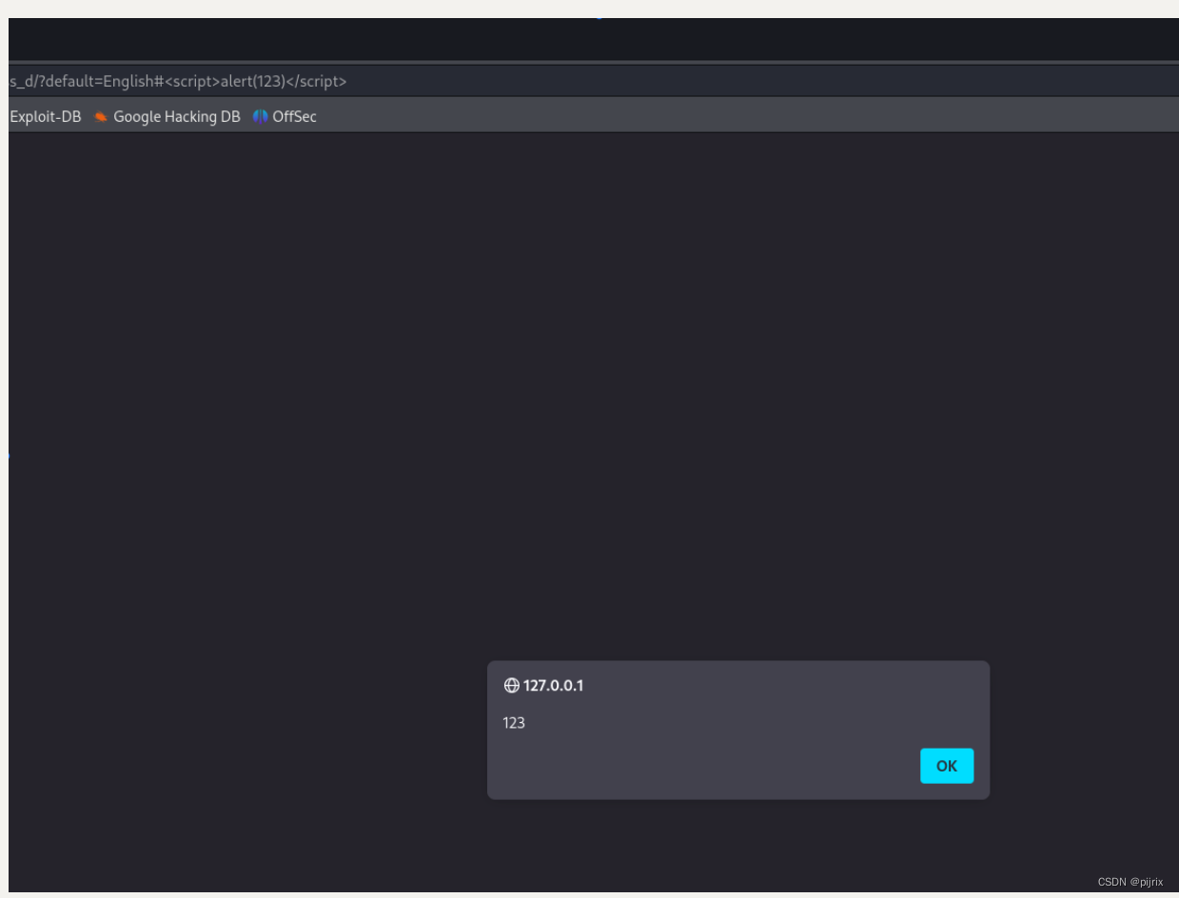Image resolution: width=1179 pixels, height=898 pixels.
Task: Click the URL address bar text
Action: pyautogui.click(x=178, y=82)
